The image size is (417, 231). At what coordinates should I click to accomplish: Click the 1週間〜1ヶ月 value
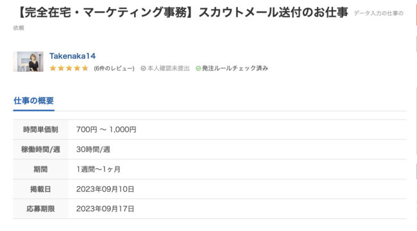98,169
